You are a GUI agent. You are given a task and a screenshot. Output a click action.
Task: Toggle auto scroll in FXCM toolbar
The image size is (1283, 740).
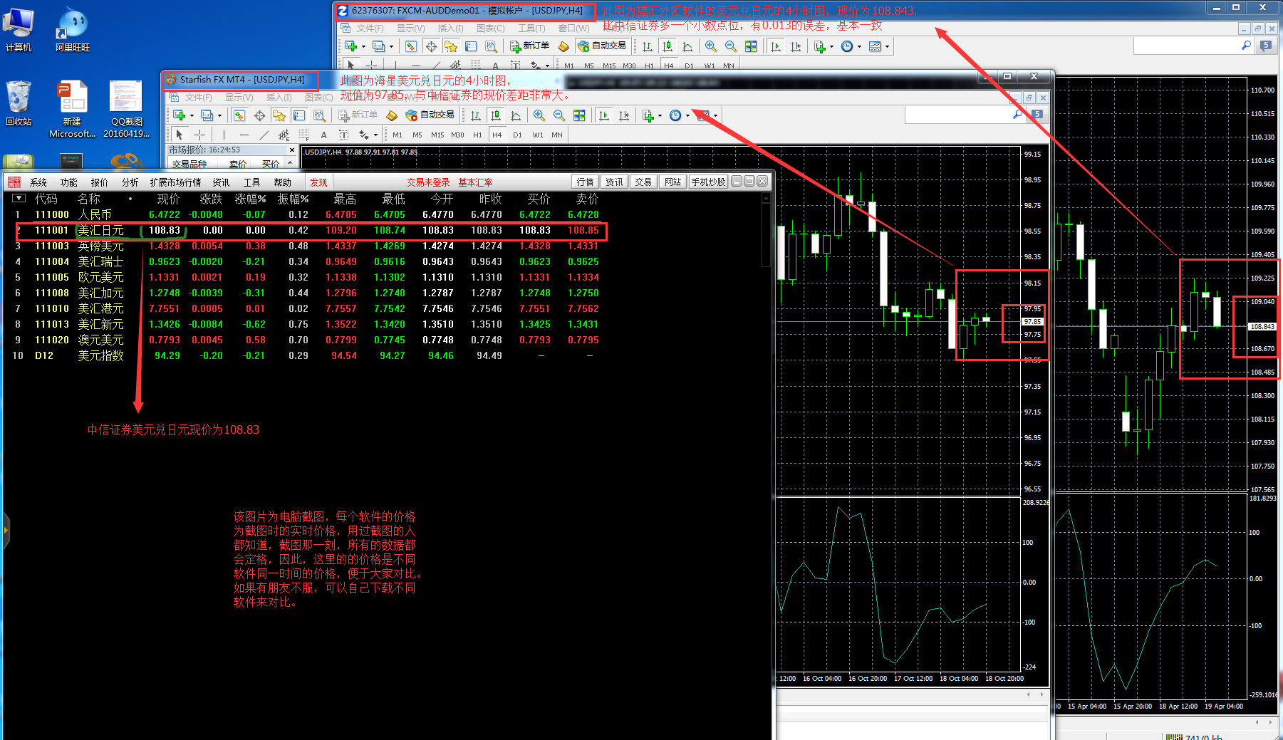point(776,46)
